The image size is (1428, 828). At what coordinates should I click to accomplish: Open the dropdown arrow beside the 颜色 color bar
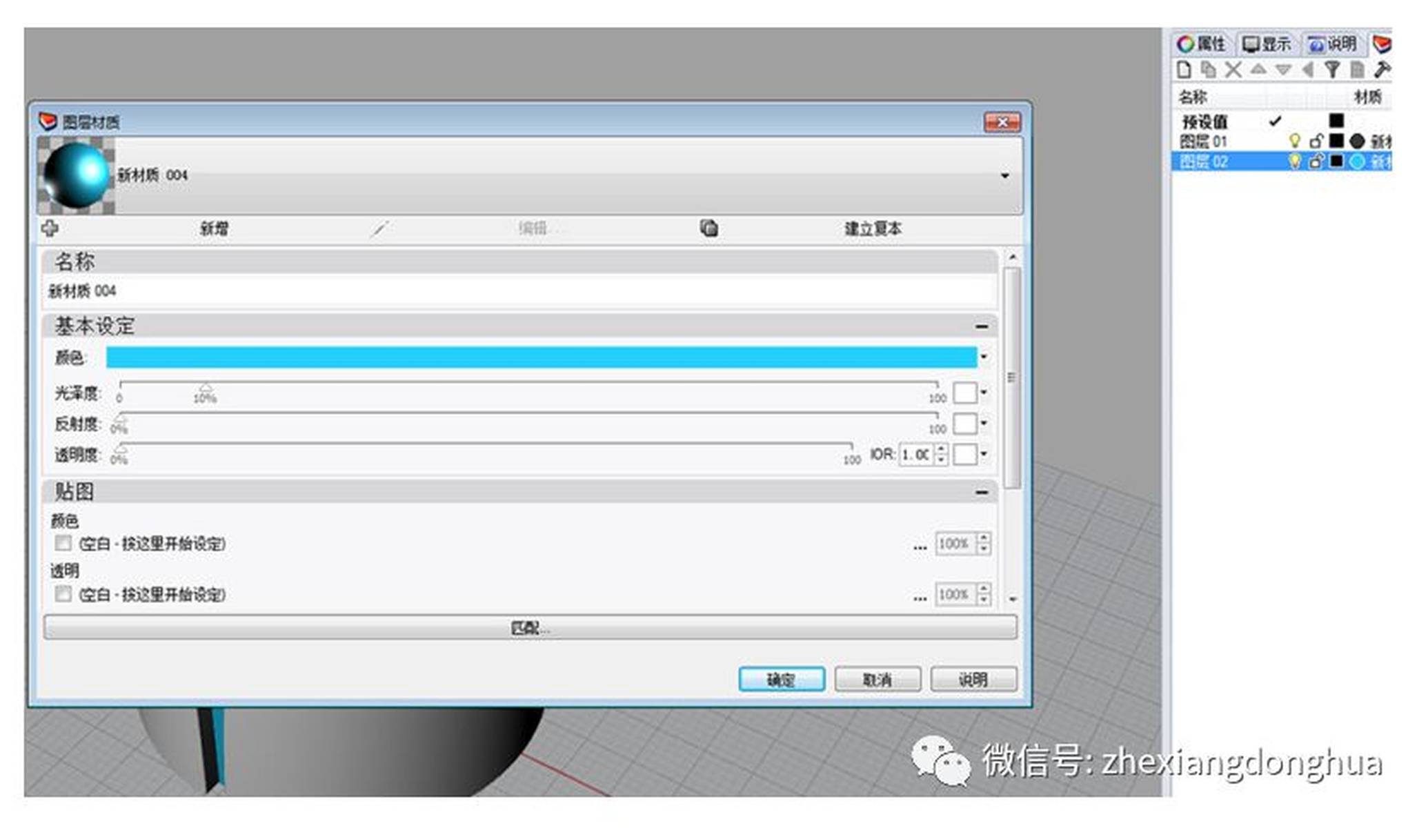[984, 357]
